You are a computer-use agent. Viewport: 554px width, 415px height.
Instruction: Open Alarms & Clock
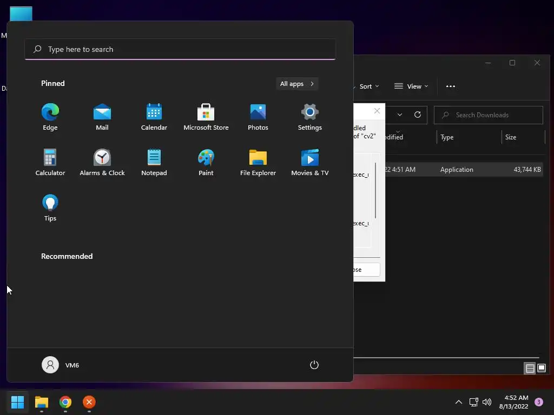coord(102,162)
